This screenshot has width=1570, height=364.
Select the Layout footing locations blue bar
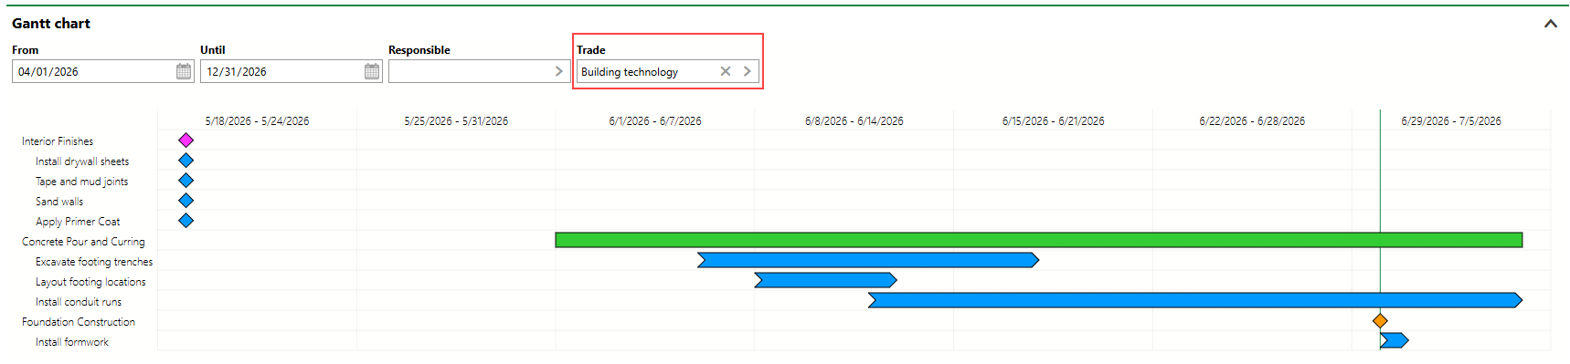825,280
